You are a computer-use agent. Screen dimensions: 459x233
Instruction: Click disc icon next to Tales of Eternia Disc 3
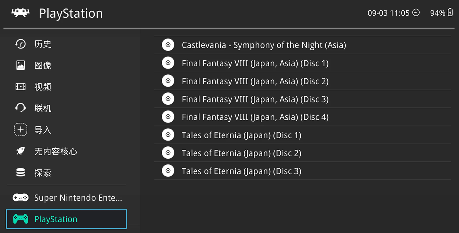168,171
